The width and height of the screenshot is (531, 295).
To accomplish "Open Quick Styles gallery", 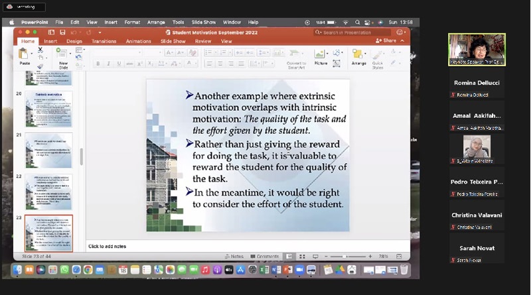I will (378, 56).
